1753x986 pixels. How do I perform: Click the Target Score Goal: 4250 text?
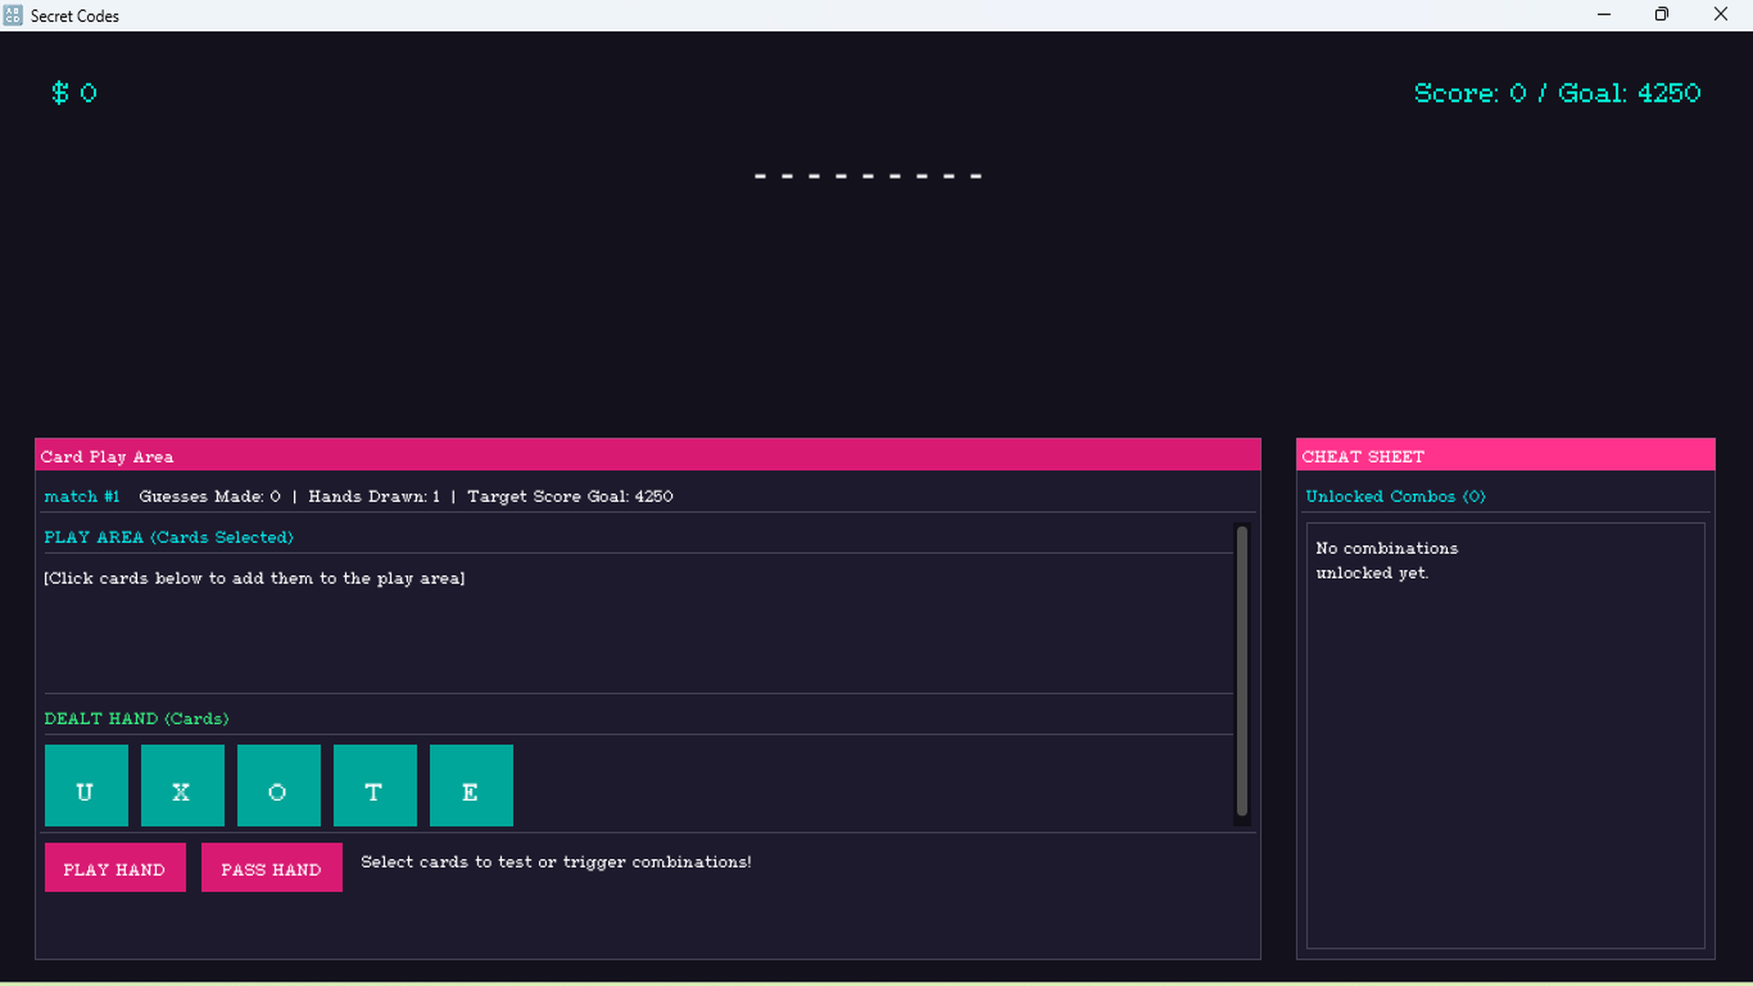[570, 497]
